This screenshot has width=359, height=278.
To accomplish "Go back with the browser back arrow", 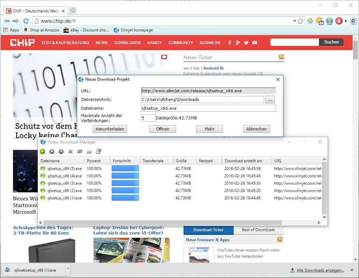I will [x=7, y=21].
